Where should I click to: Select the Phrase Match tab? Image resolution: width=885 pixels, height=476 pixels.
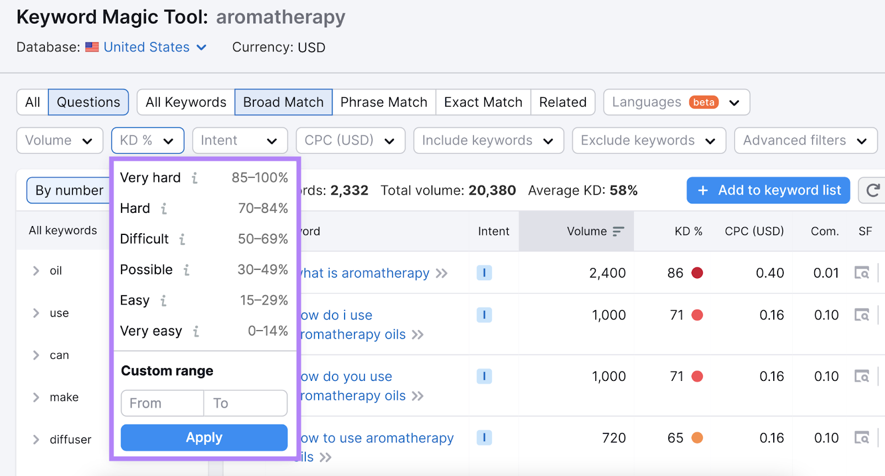(384, 102)
